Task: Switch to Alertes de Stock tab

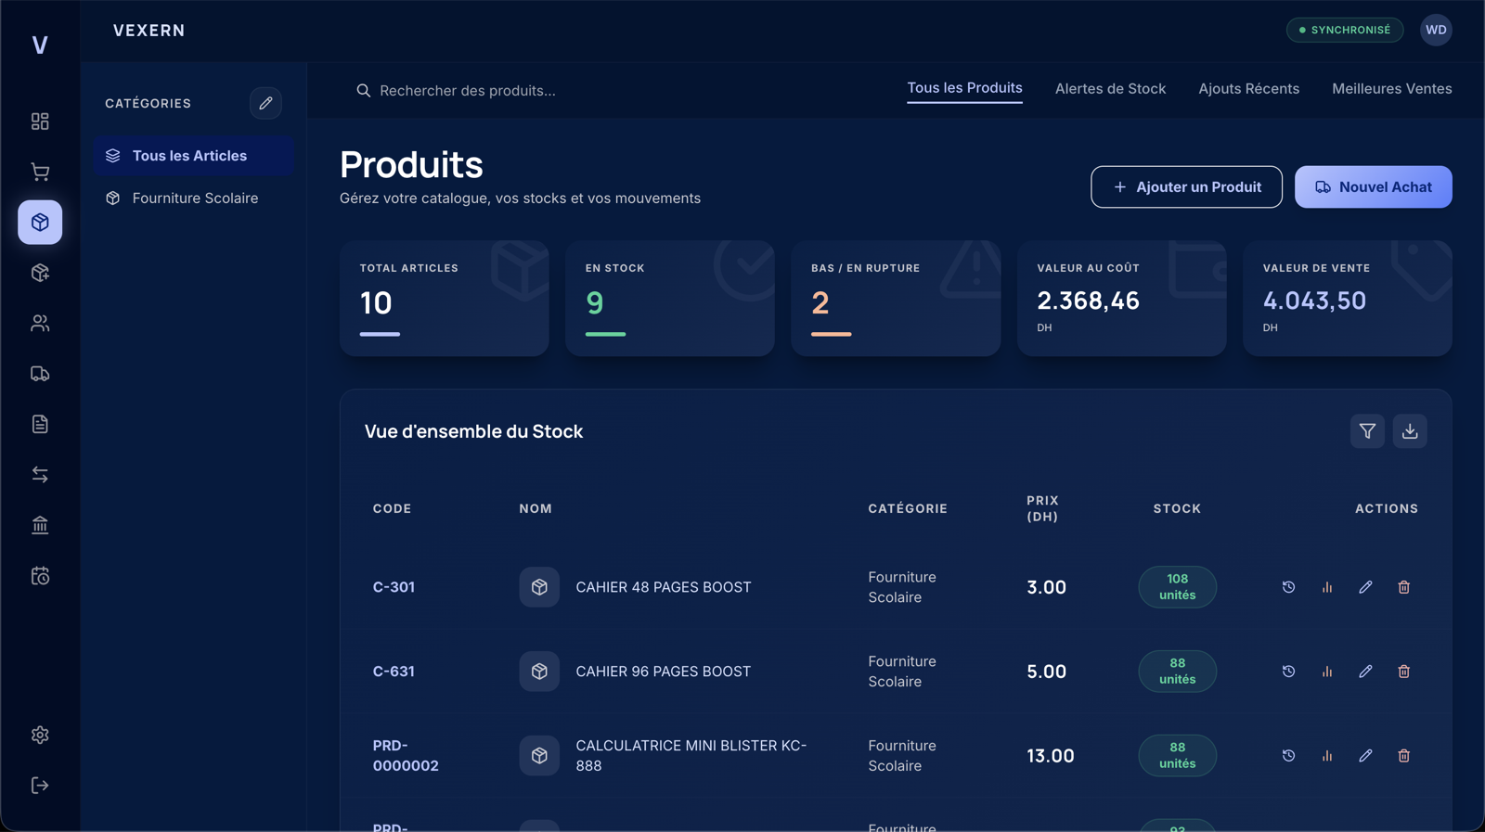Action: [1110, 89]
